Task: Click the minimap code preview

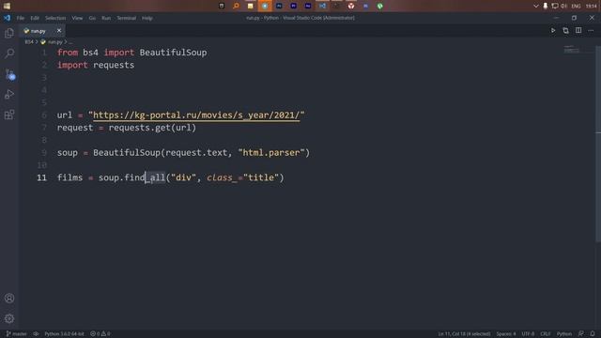Action: 572,50
